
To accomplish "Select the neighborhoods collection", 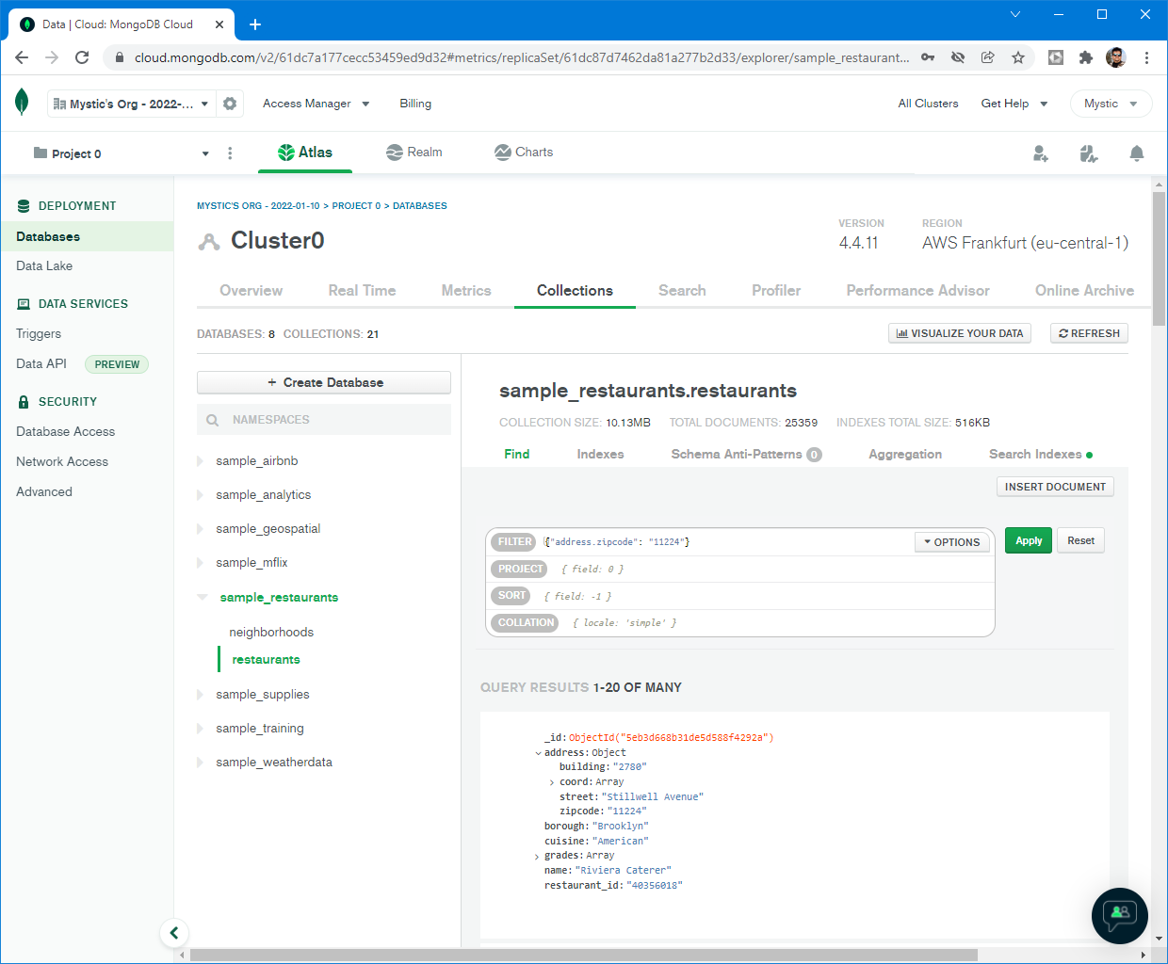I will (271, 633).
